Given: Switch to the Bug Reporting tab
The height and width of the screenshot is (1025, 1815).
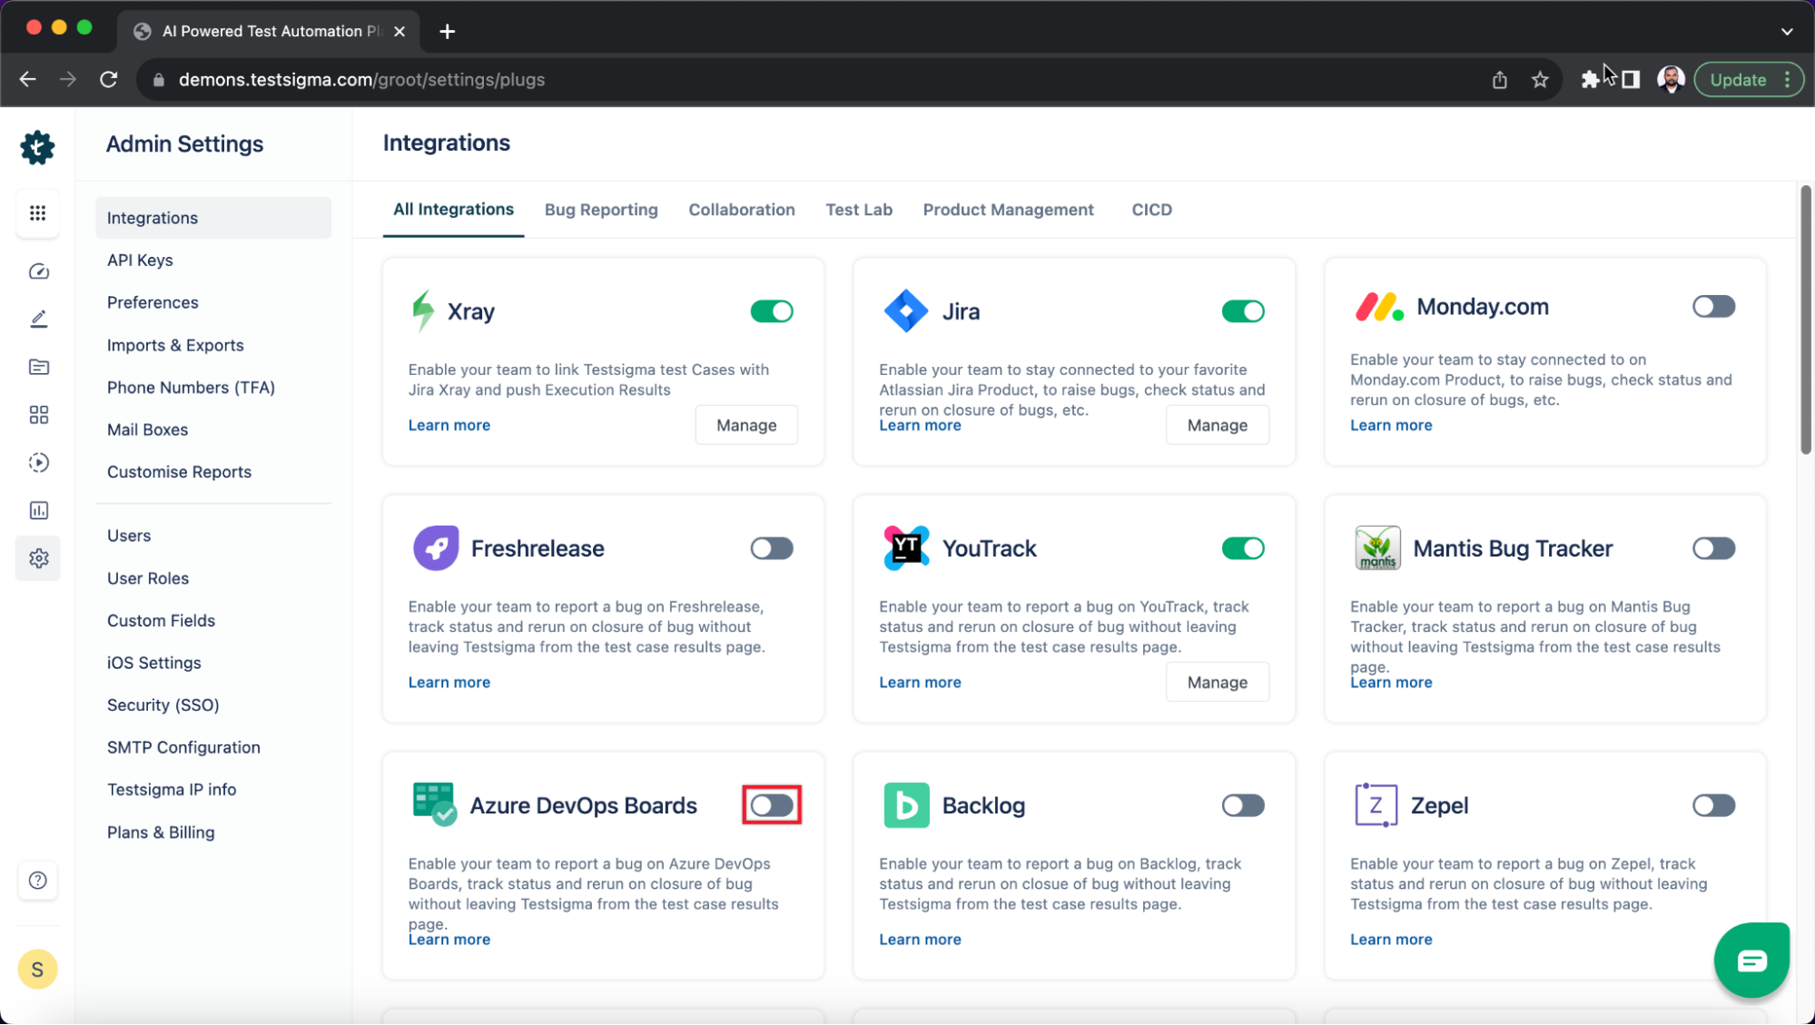Looking at the screenshot, I should pos(601,210).
